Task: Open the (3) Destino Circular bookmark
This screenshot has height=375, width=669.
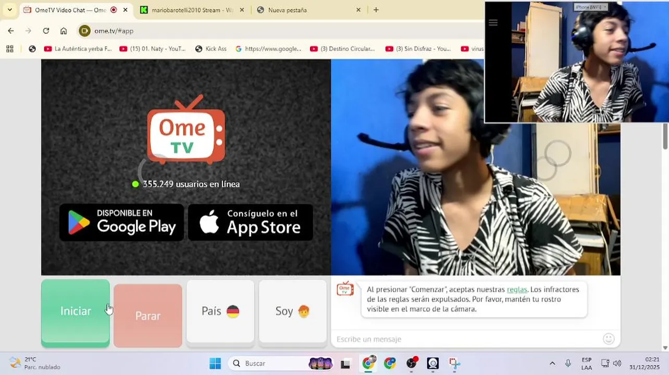Action: 342,48
